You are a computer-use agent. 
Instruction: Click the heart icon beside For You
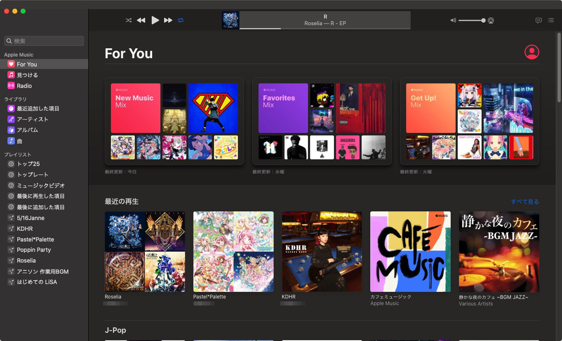(11, 64)
